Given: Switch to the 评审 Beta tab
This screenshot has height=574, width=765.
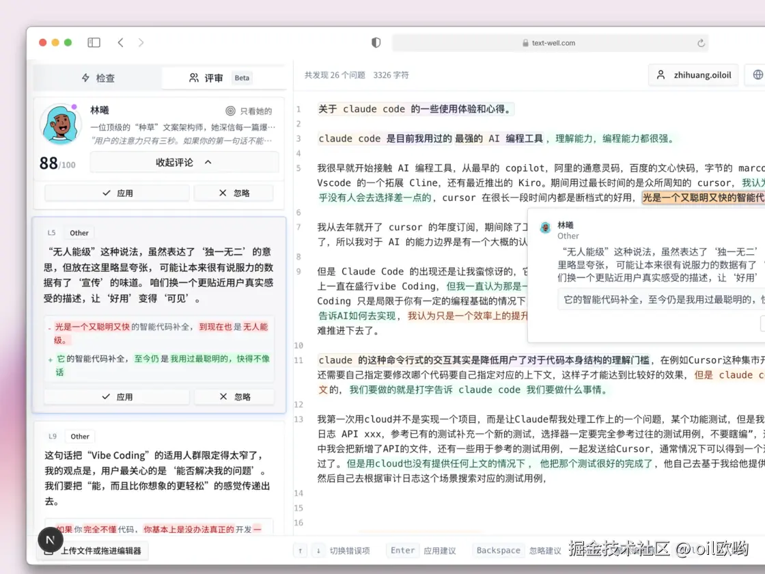Looking at the screenshot, I should point(224,78).
